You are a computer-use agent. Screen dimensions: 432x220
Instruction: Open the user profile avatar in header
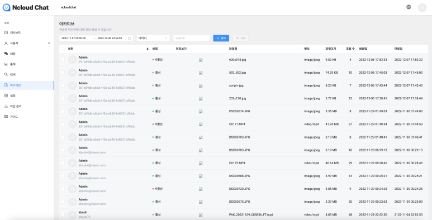[422, 8]
